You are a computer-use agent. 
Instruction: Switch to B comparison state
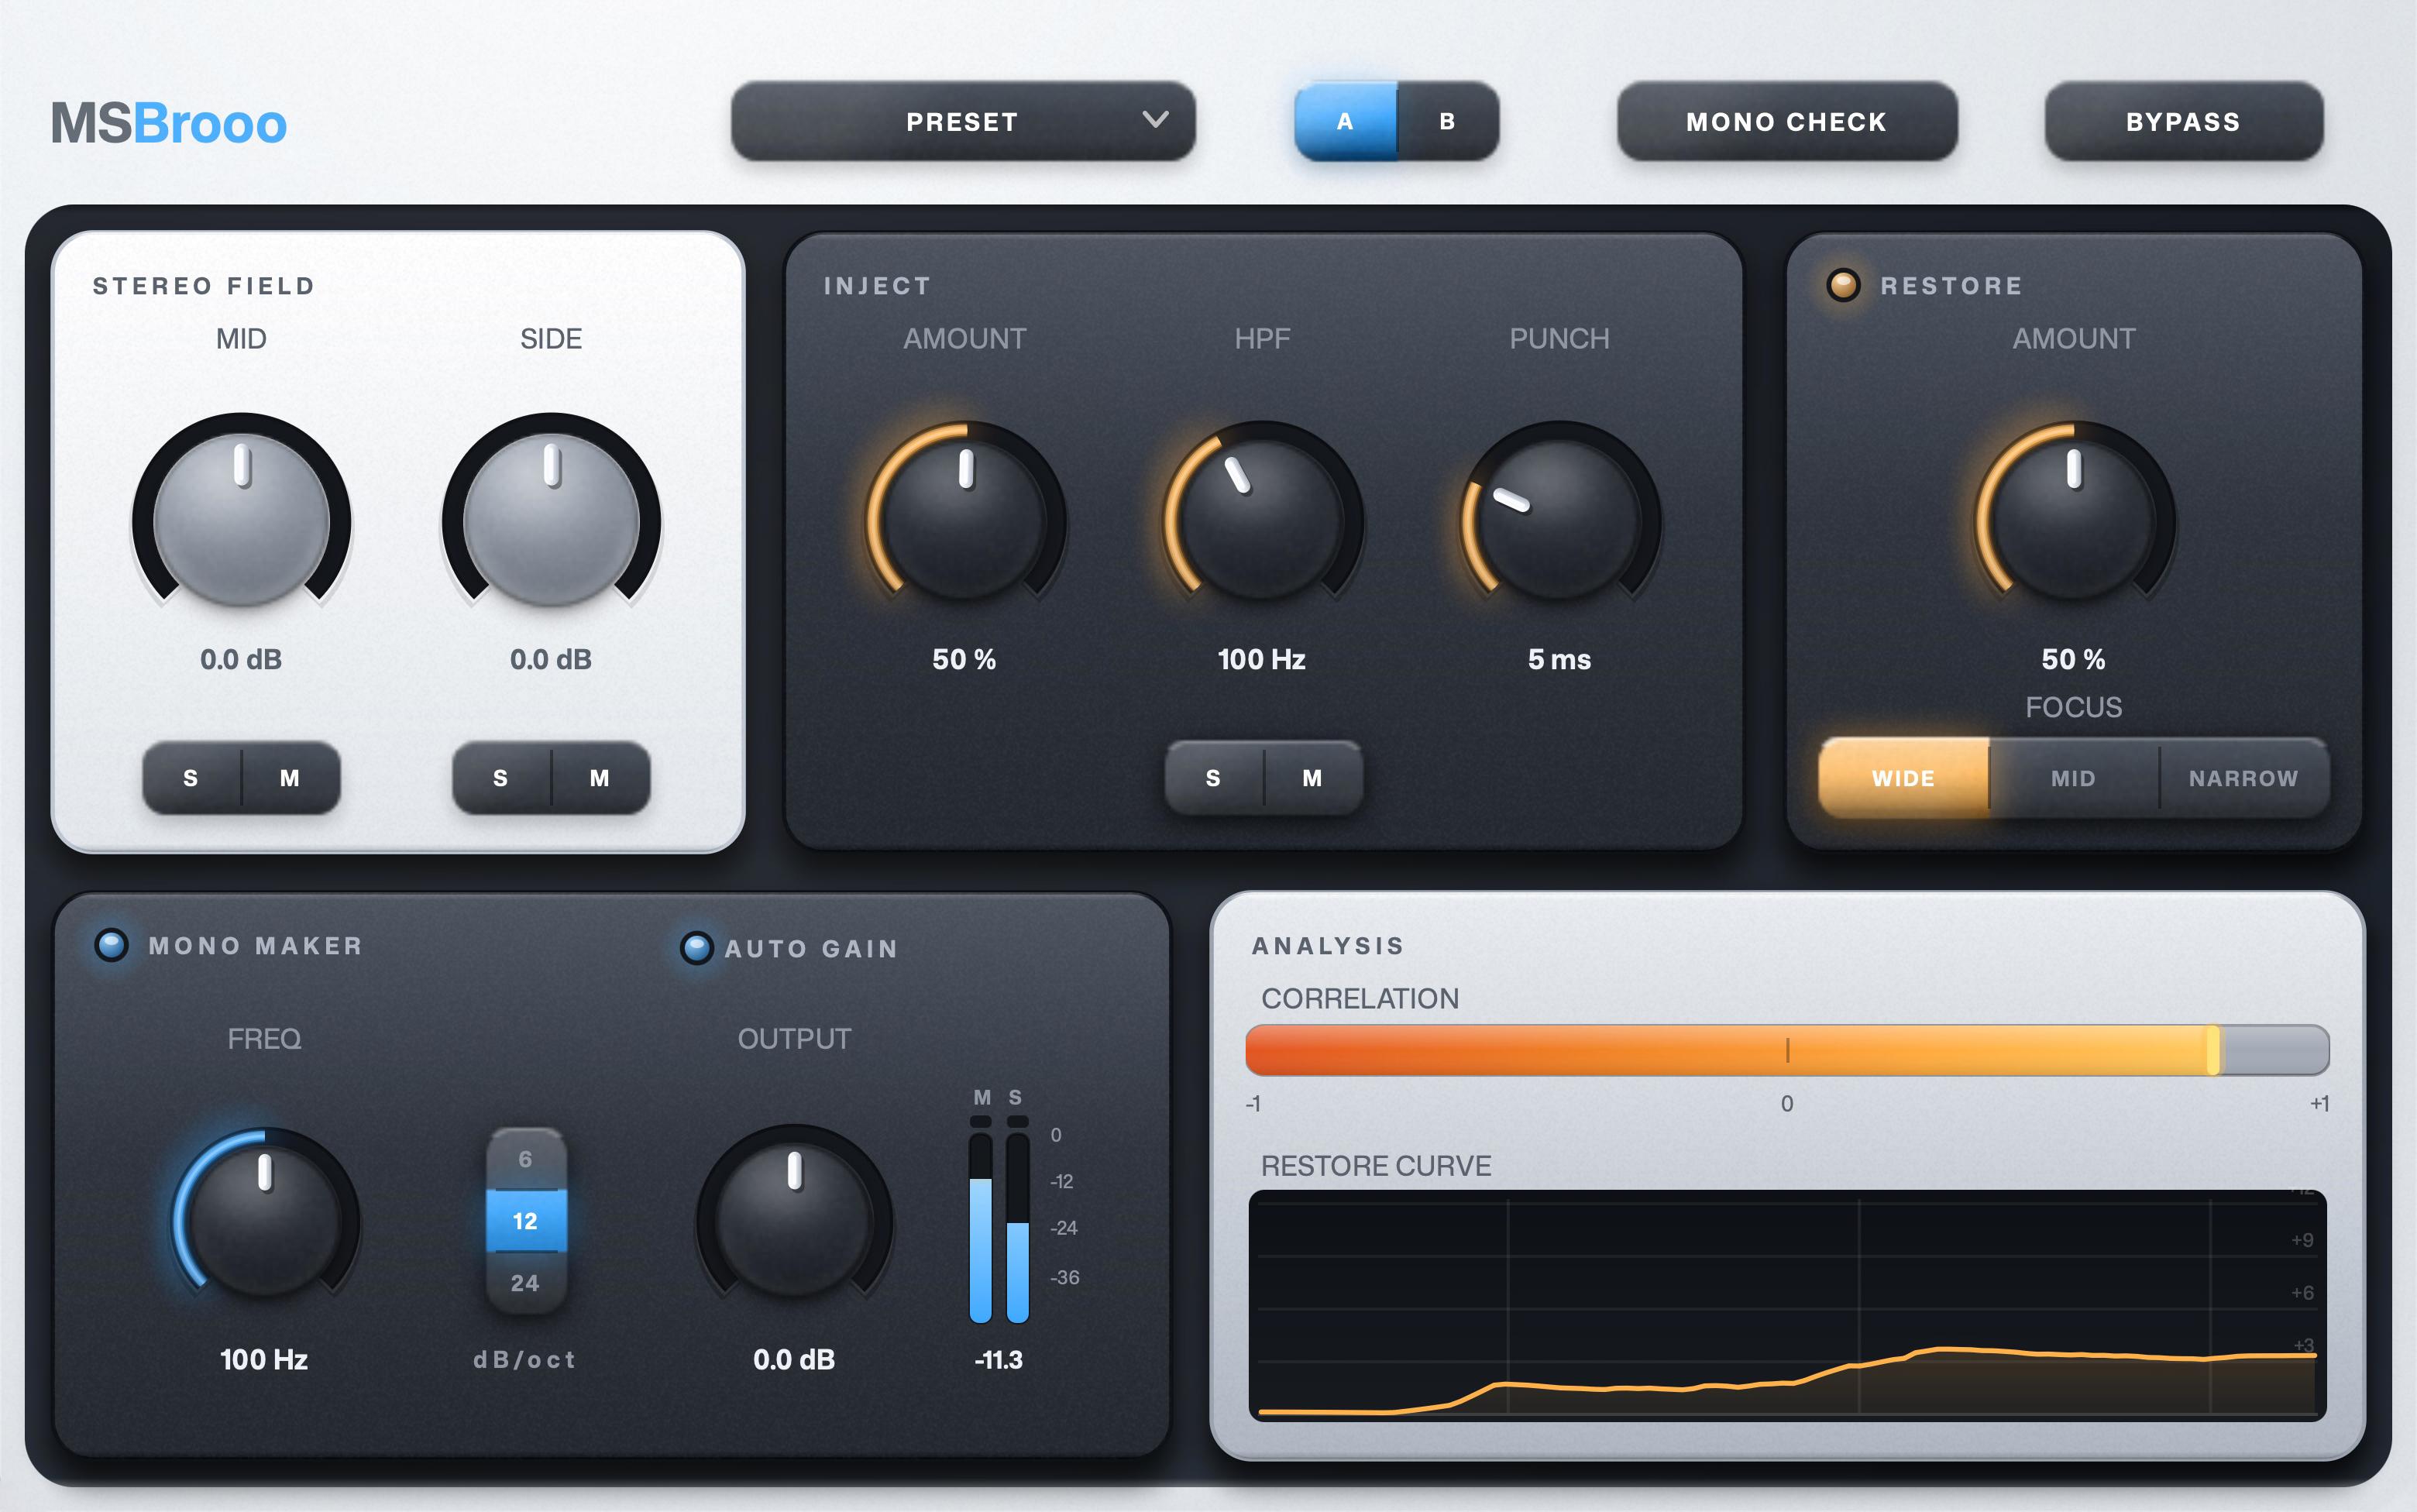pyautogui.click(x=1447, y=121)
